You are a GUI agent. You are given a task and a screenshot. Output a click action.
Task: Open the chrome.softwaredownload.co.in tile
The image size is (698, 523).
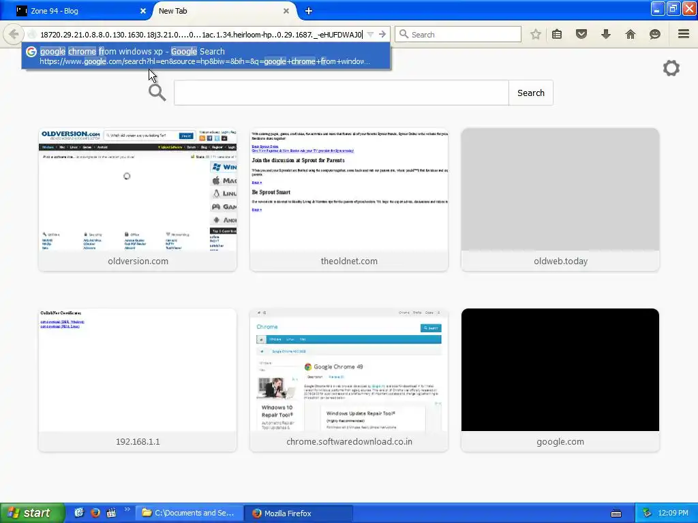[x=349, y=380]
